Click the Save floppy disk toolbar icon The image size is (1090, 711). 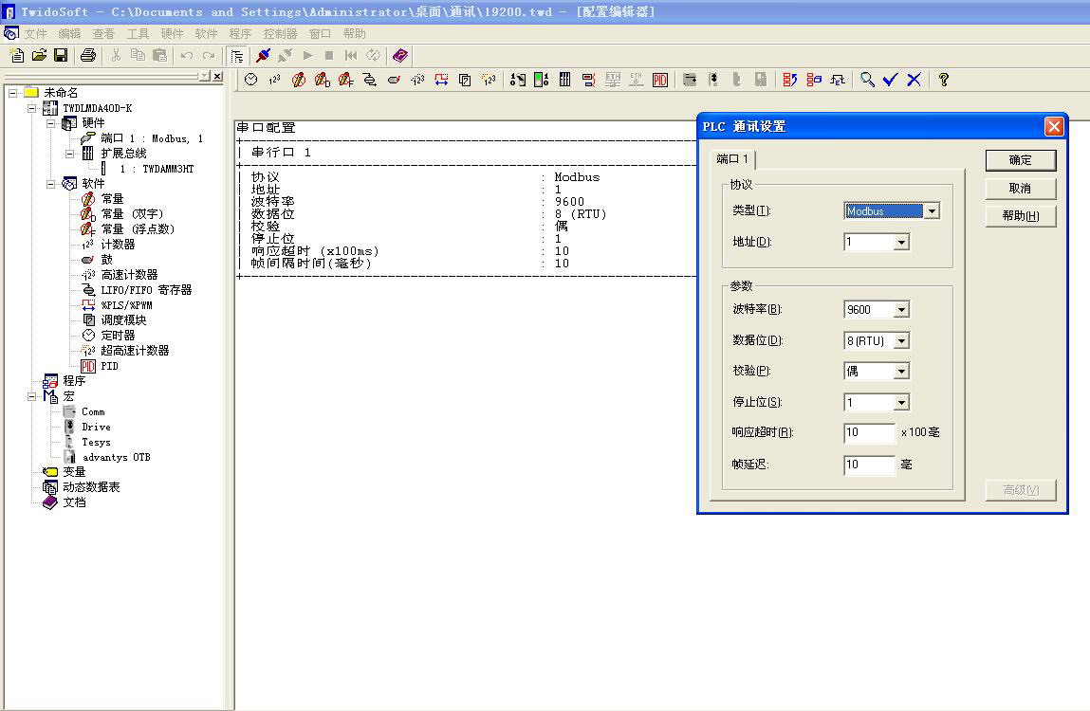[61, 56]
